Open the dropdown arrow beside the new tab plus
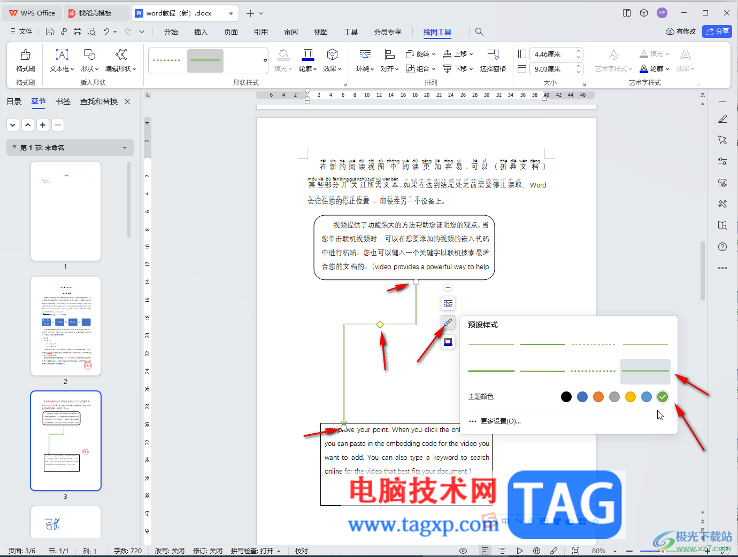Screen dimensions: 738x557 (261, 13)
